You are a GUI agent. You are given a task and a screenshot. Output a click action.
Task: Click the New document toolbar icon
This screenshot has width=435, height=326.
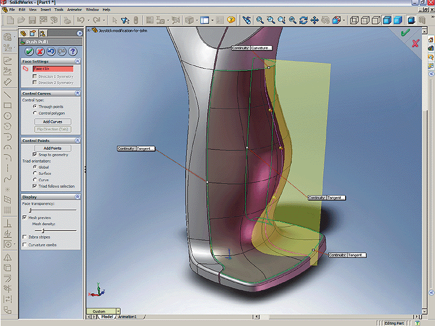coord(10,20)
